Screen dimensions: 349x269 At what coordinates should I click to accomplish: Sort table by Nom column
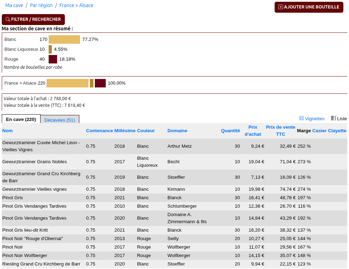[x=7, y=130]
